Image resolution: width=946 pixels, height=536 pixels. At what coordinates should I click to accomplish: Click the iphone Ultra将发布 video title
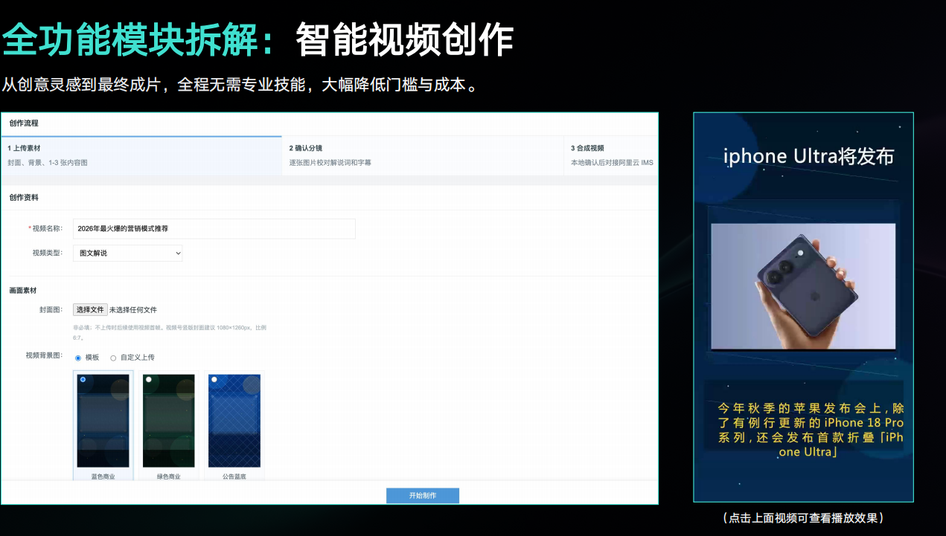[x=808, y=156]
